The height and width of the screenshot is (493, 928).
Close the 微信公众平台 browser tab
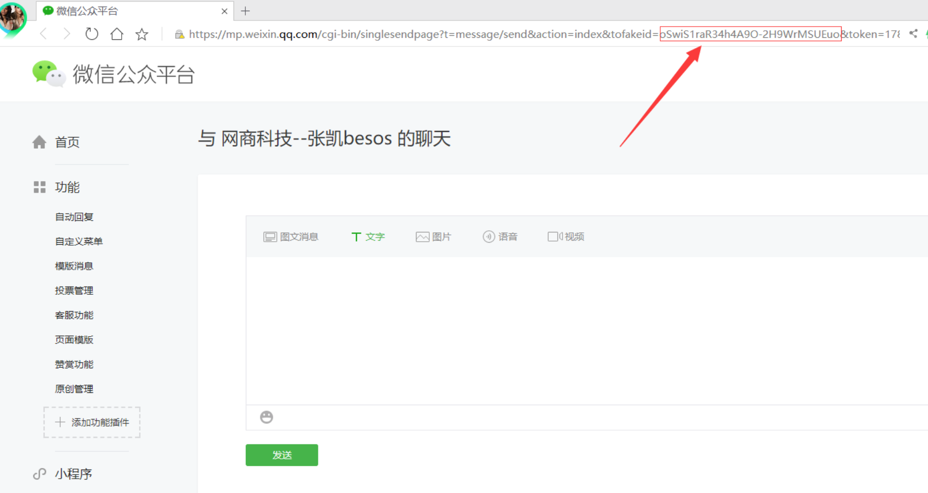(x=224, y=11)
